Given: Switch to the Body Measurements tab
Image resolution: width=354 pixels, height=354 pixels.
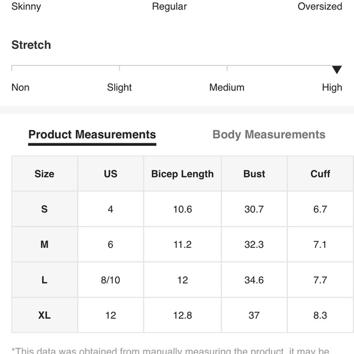Looking at the screenshot, I should [x=269, y=134].
